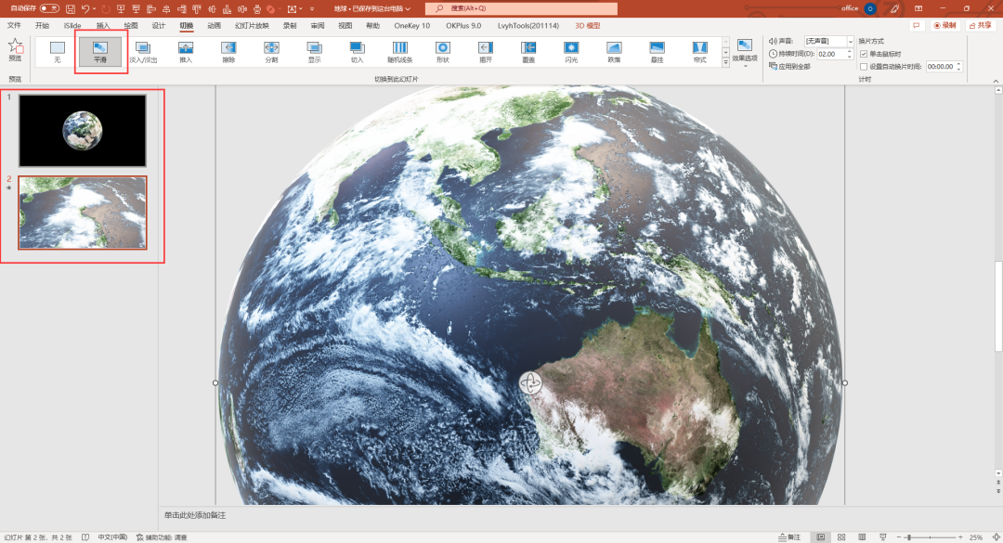
Task: Click the fit slide to window icon
Action: click(996, 537)
